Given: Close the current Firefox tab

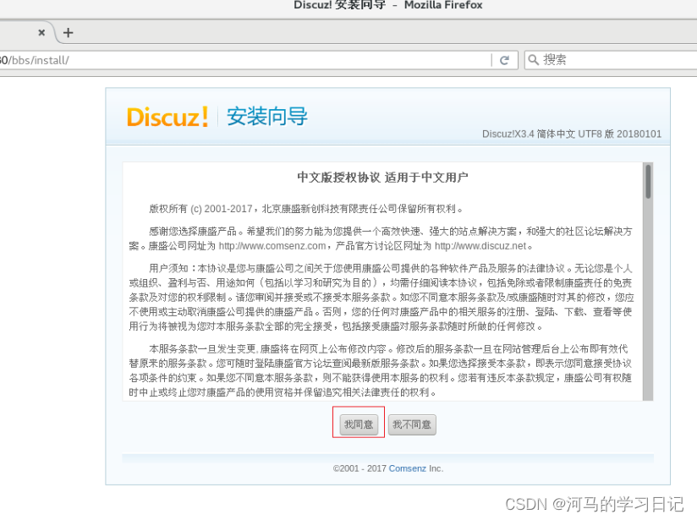Looking at the screenshot, I should 41,32.
